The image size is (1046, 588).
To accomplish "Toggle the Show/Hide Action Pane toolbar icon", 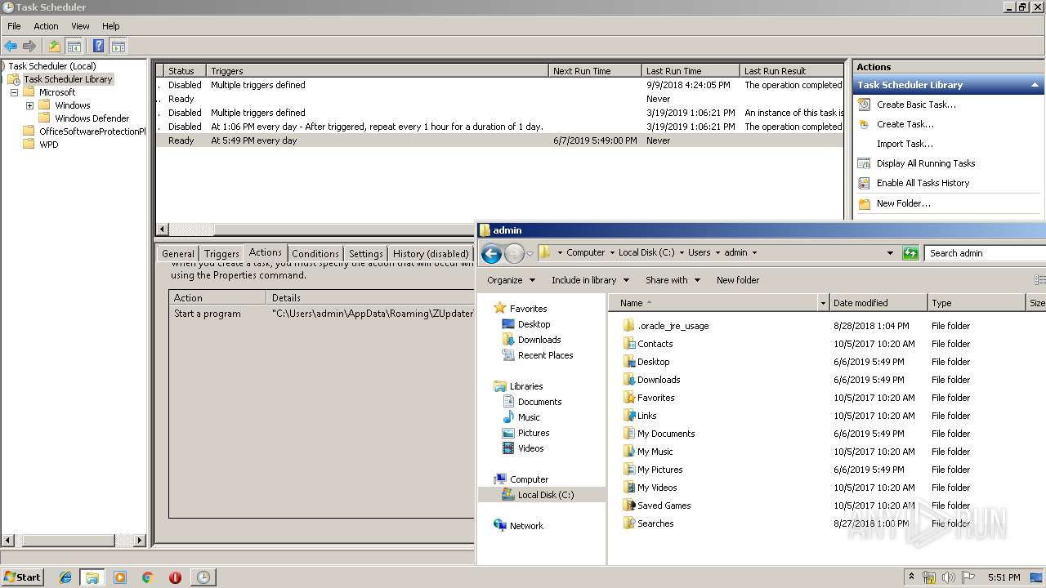I will tap(118, 47).
